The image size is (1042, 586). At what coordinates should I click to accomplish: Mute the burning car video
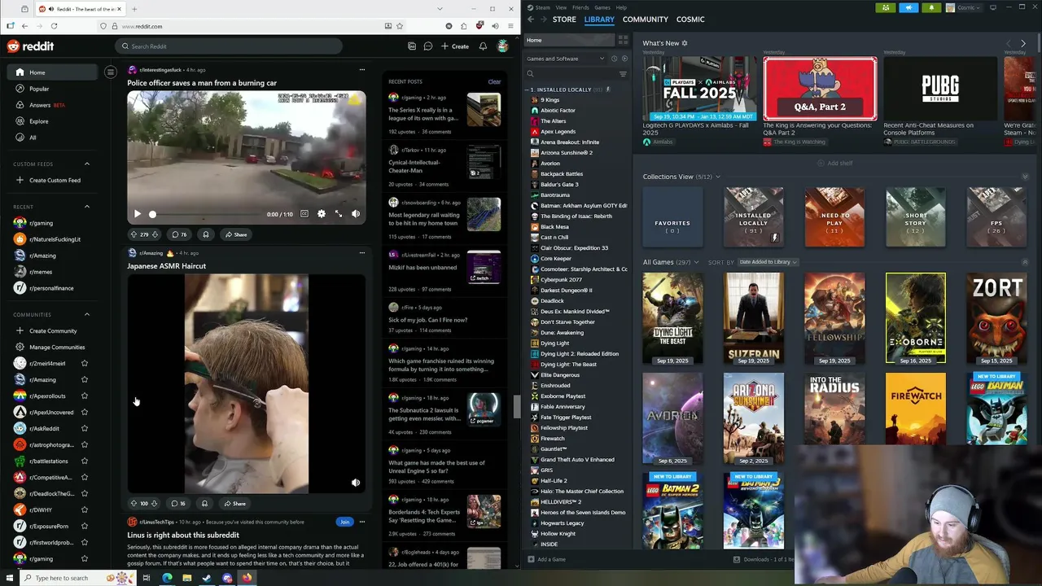point(356,214)
